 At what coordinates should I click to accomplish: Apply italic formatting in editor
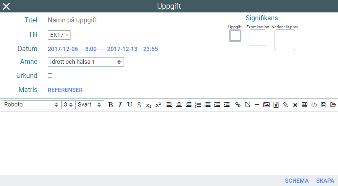pyautogui.click(x=120, y=105)
